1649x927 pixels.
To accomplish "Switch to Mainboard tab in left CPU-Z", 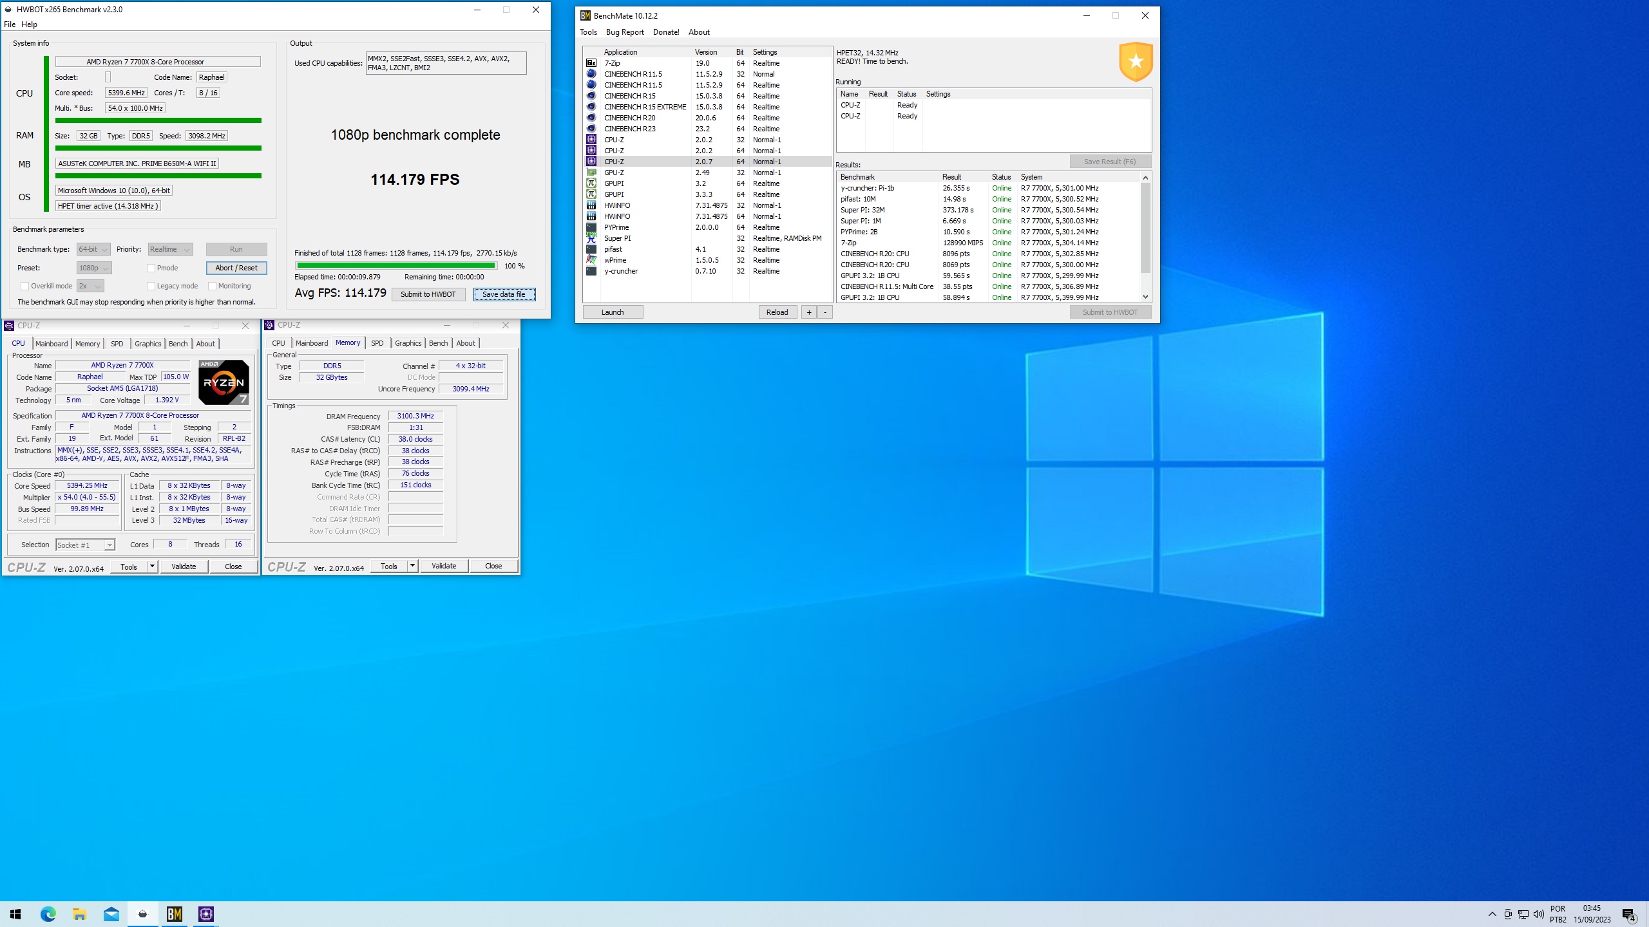I will (x=52, y=344).
